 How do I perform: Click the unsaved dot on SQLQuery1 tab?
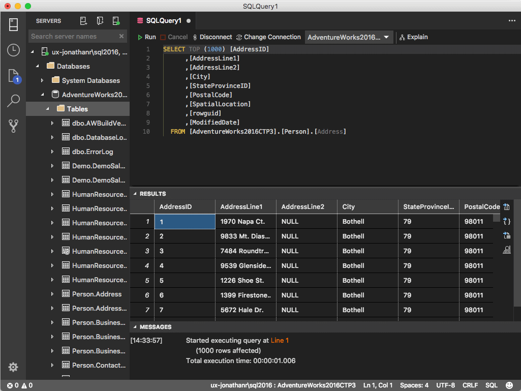click(x=189, y=21)
